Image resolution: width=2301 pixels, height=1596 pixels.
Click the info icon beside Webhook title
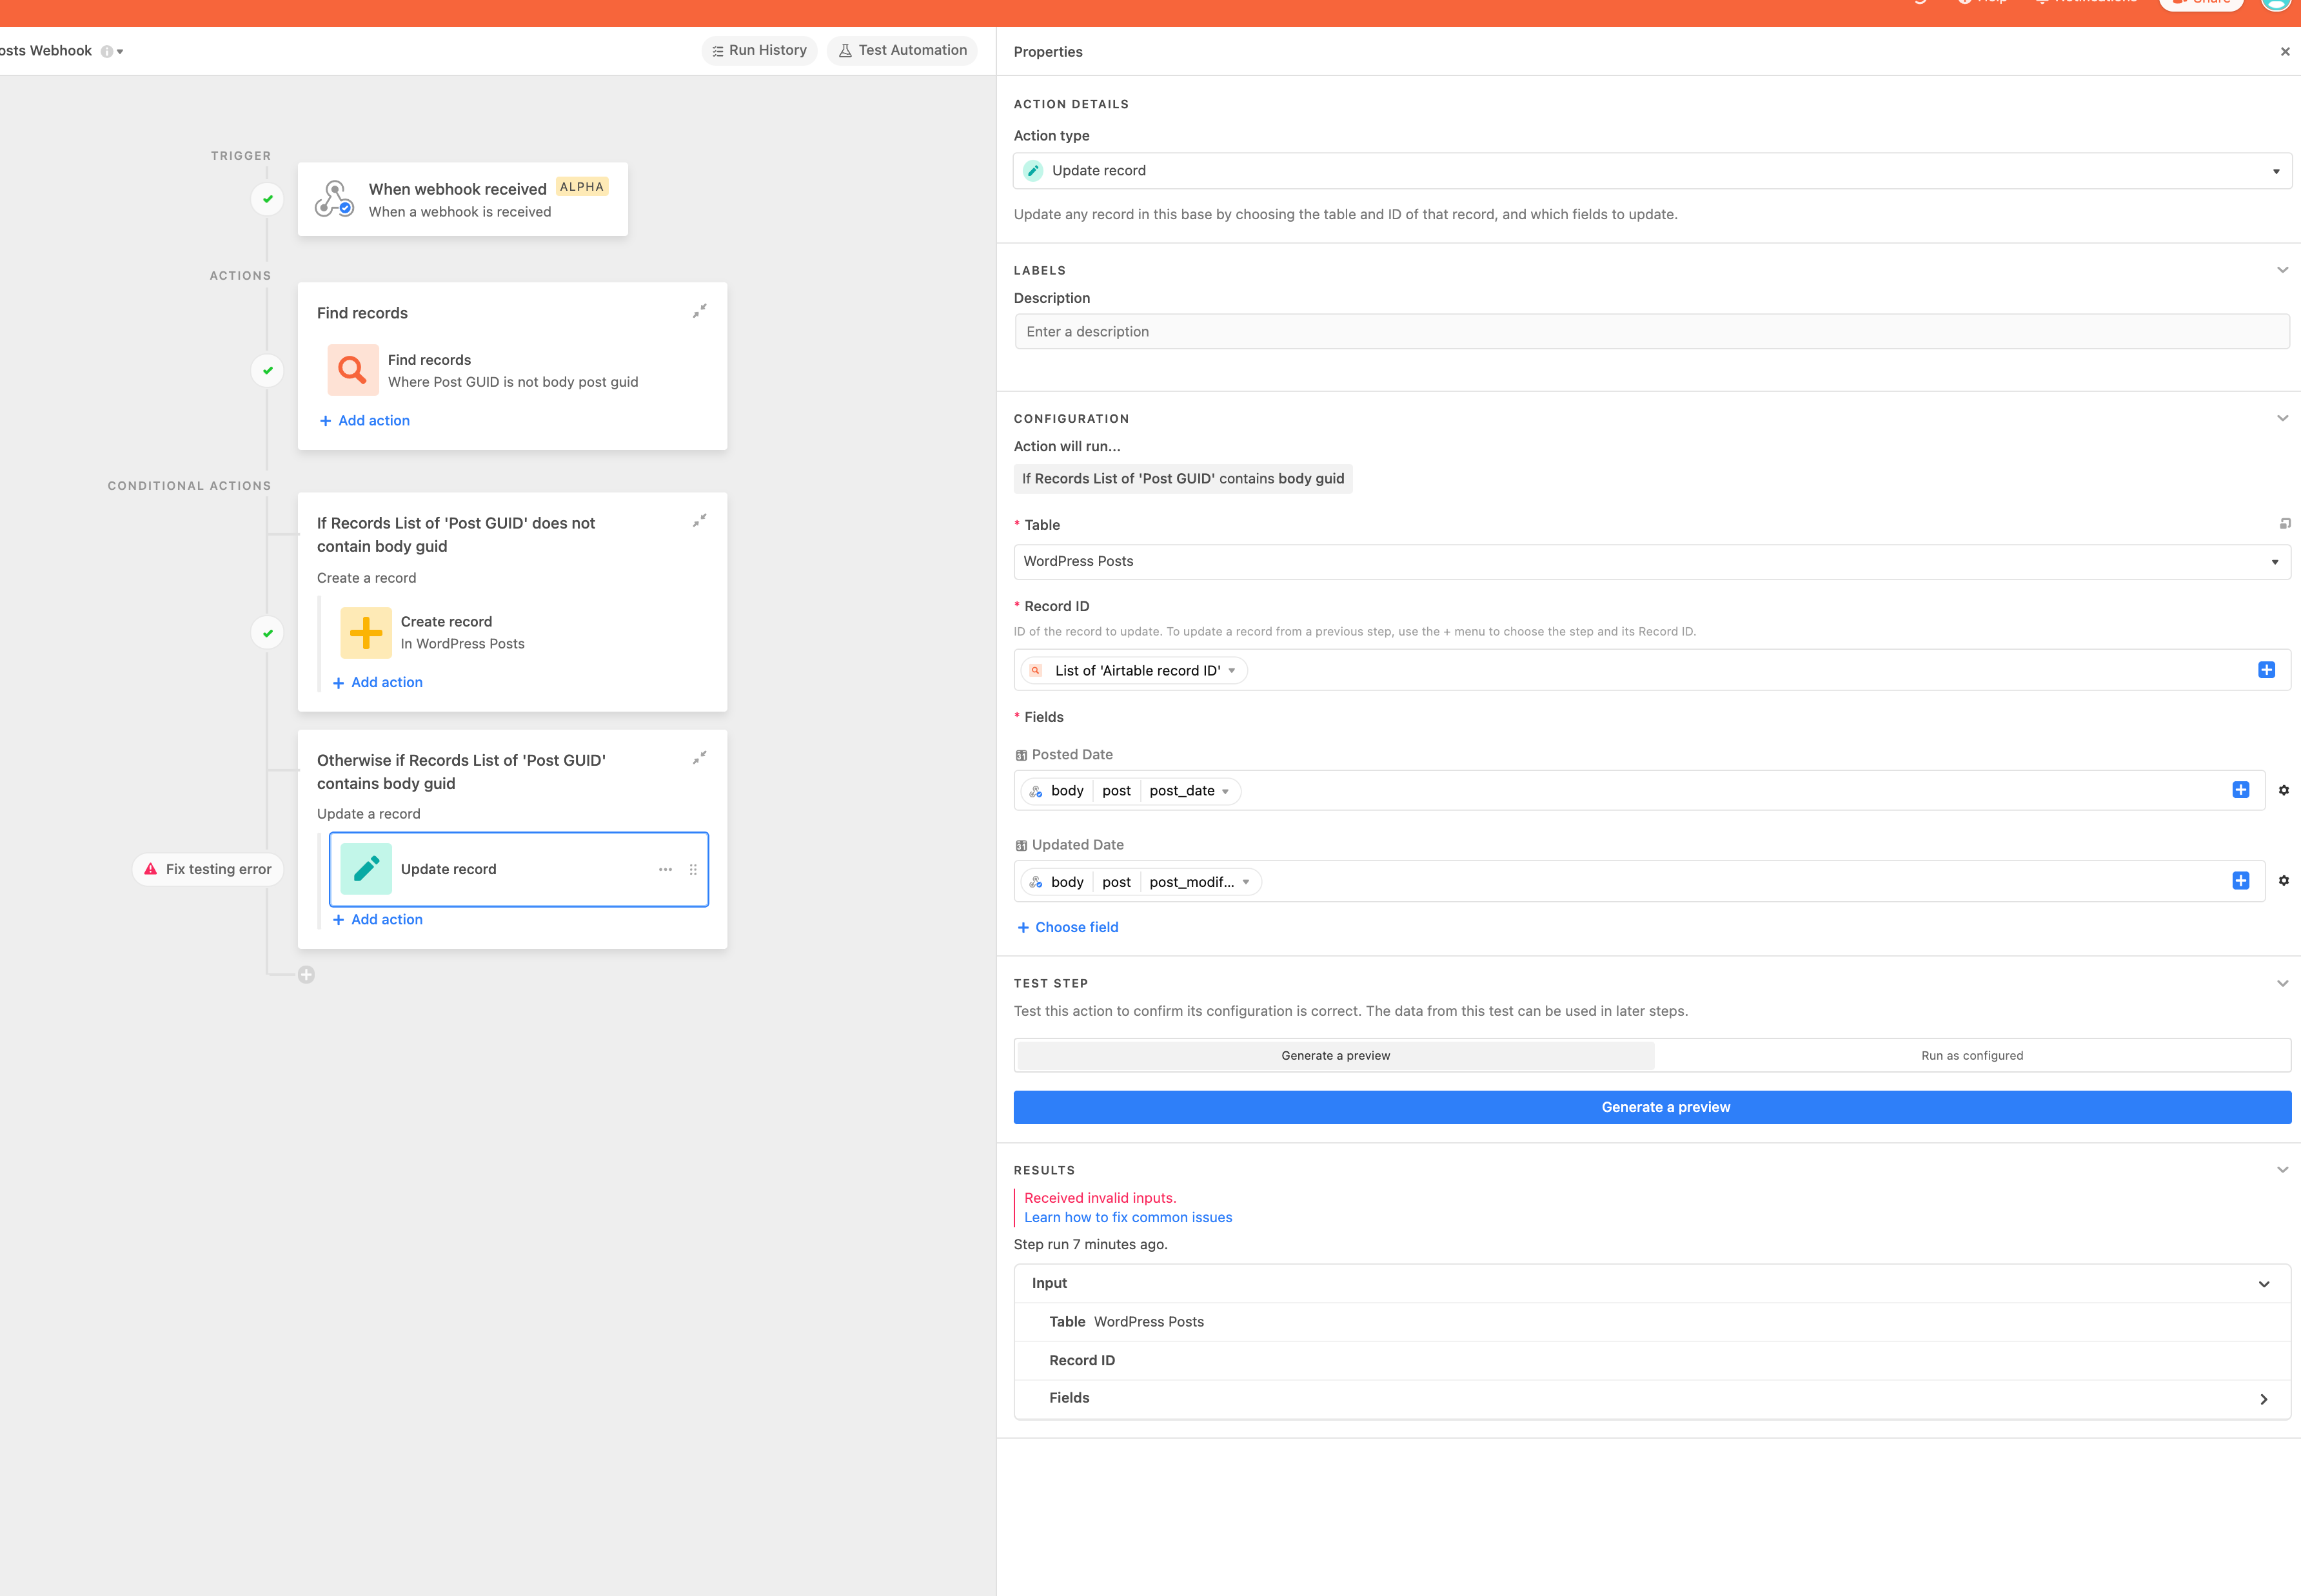[x=106, y=51]
